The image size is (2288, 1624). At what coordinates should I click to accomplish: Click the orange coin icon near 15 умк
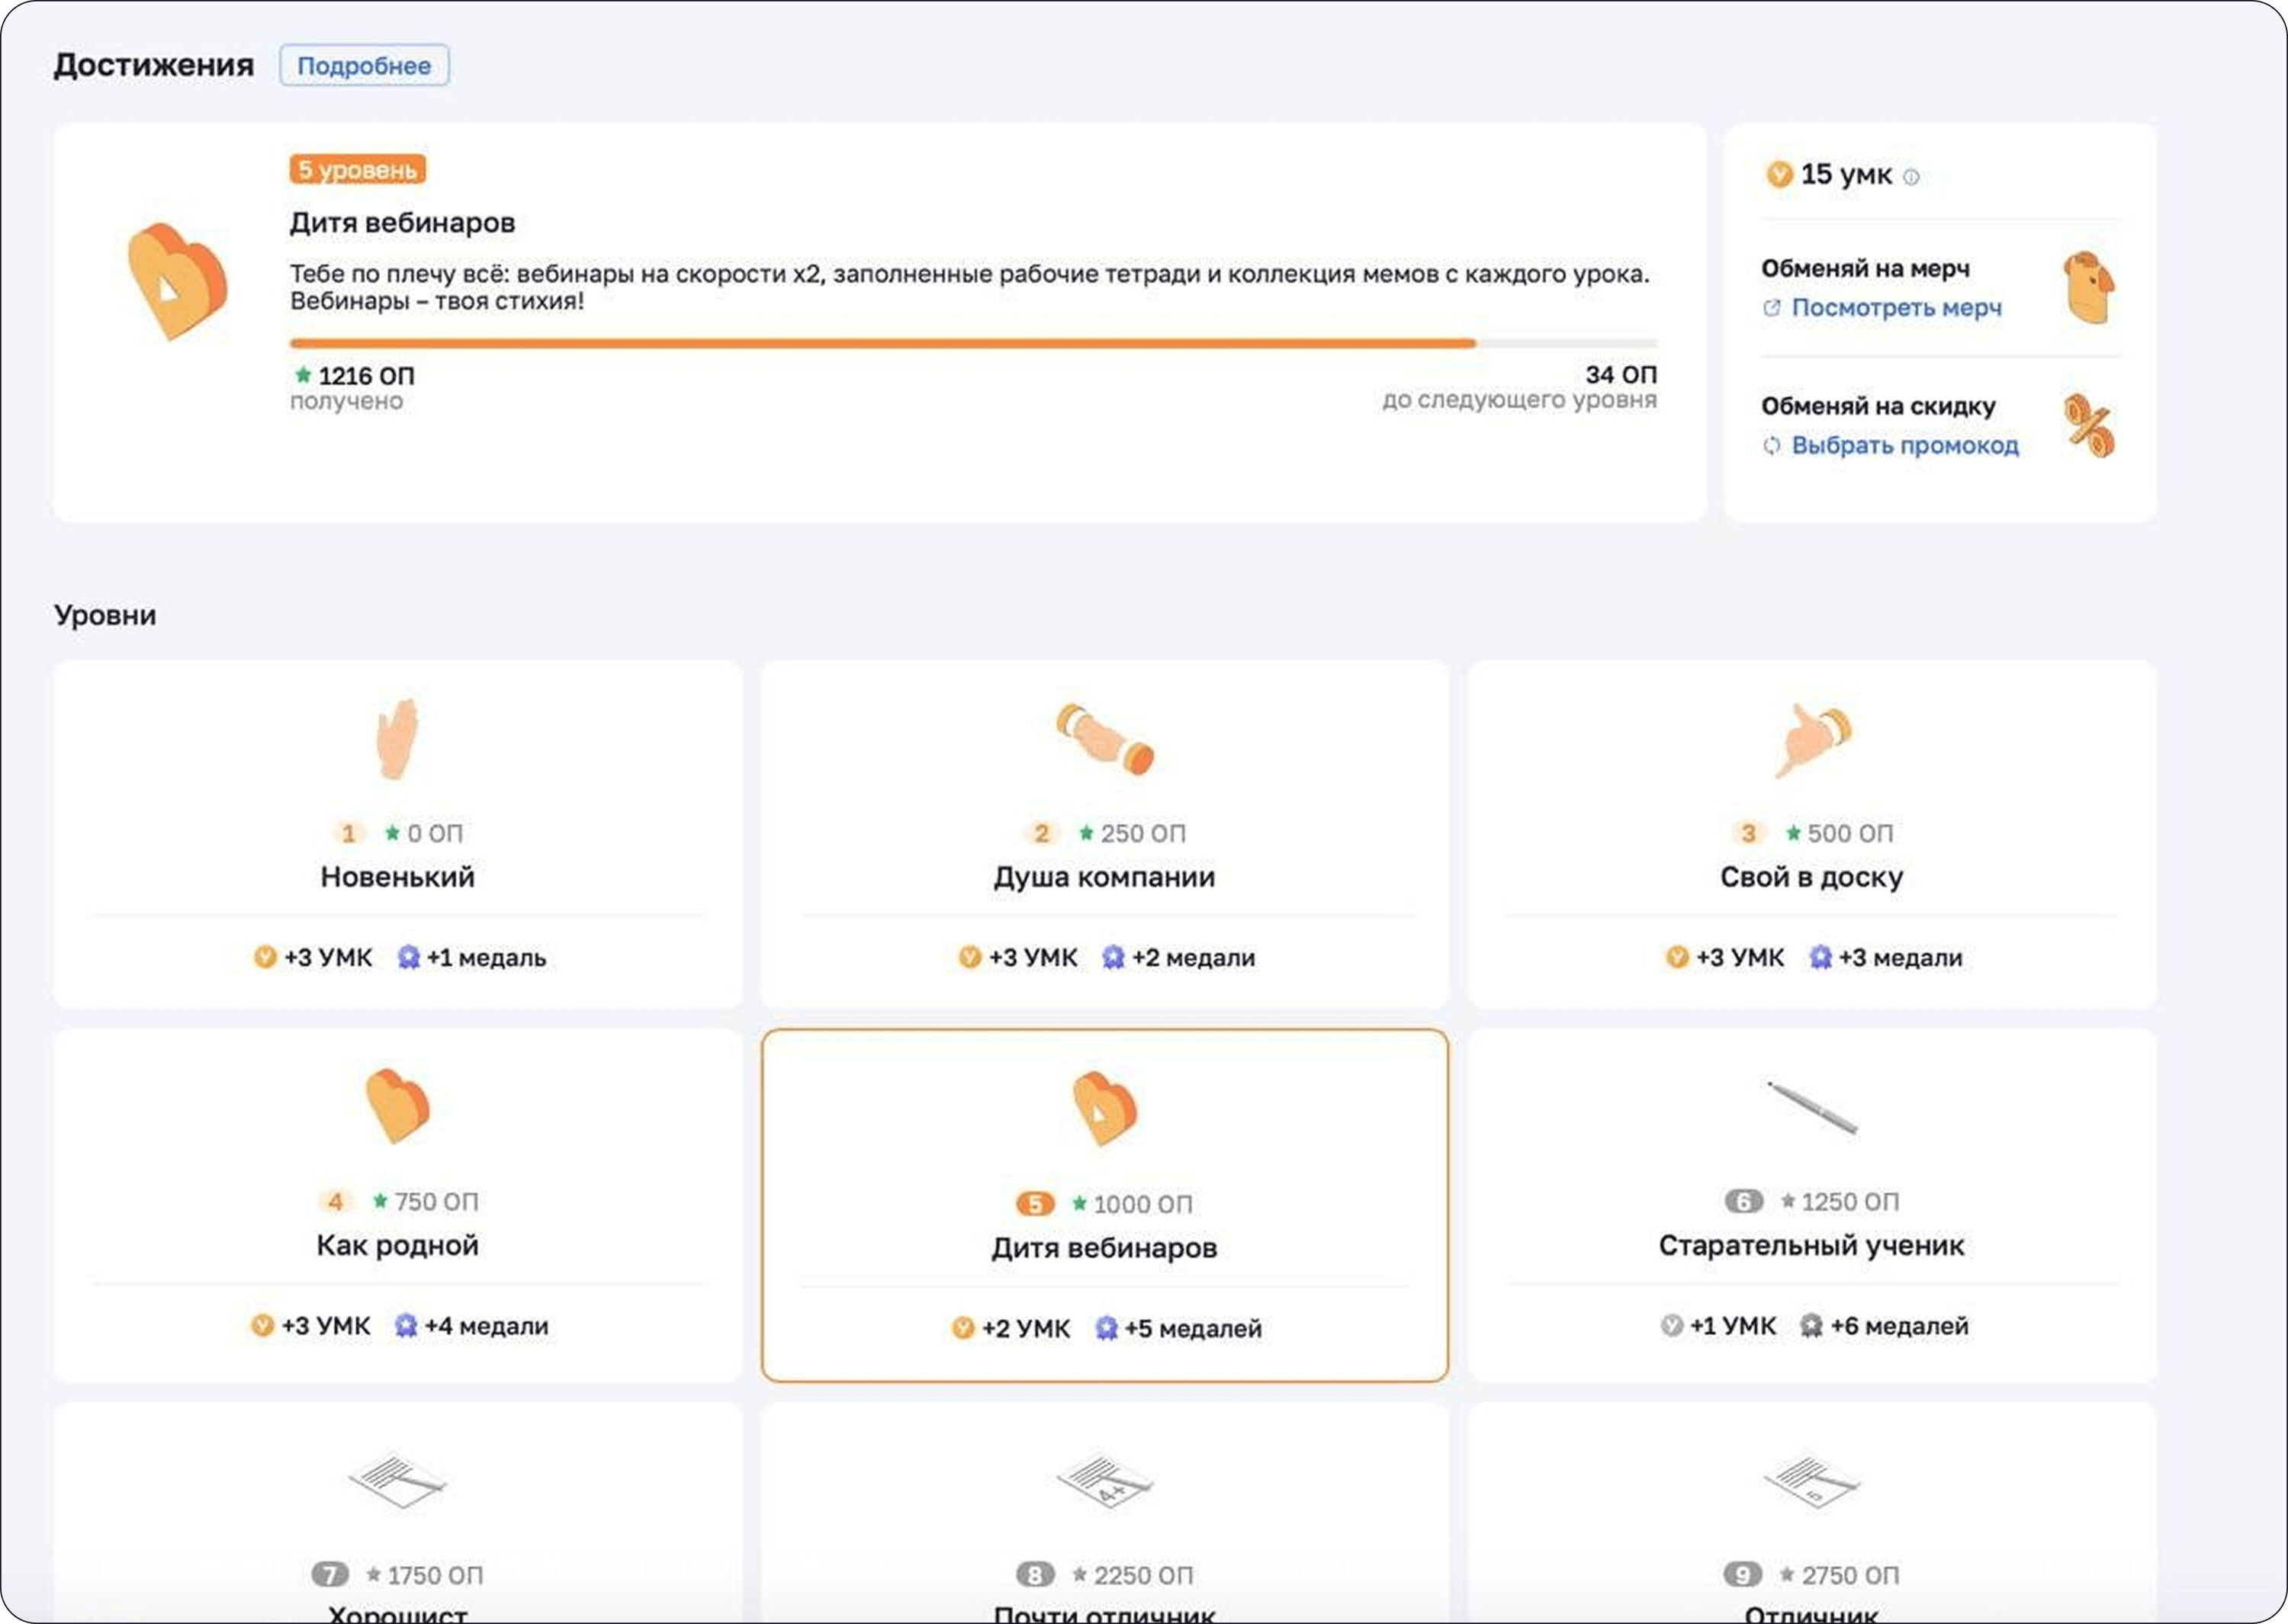pos(1779,175)
